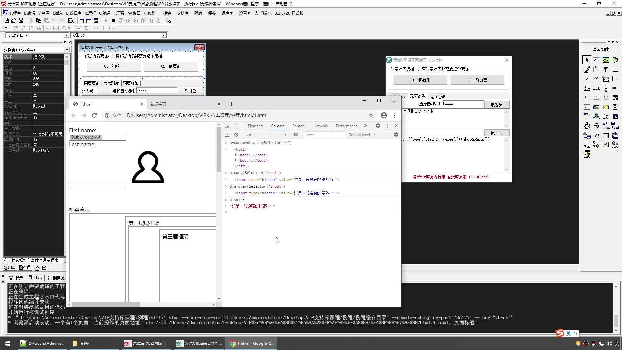Click the Copy icon in IDE toolbar
Image resolution: width=622 pixels, height=350 pixels.
39,21
